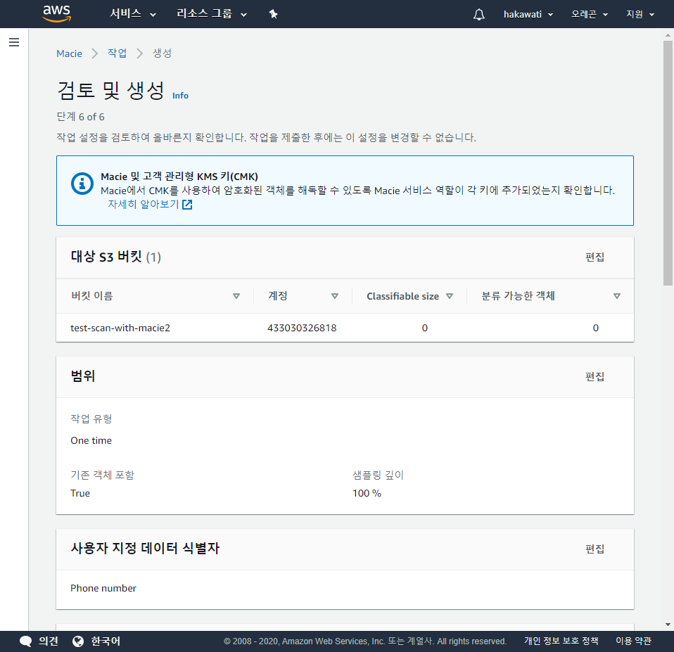Sort by 계정 column arrow
The width and height of the screenshot is (674, 652).
(335, 296)
